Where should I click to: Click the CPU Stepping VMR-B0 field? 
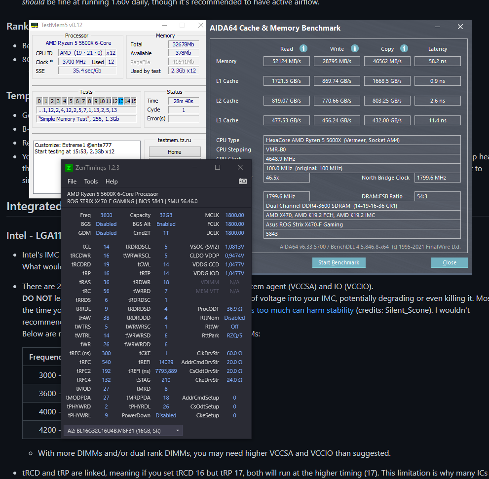(362, 149)
